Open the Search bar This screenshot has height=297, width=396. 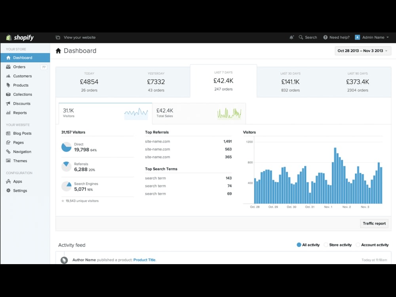pos(308,37)
